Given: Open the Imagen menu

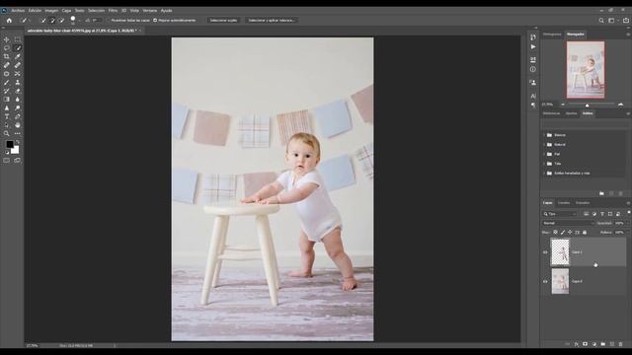Looking at the screenshot, I should click(x=51, y=11).
